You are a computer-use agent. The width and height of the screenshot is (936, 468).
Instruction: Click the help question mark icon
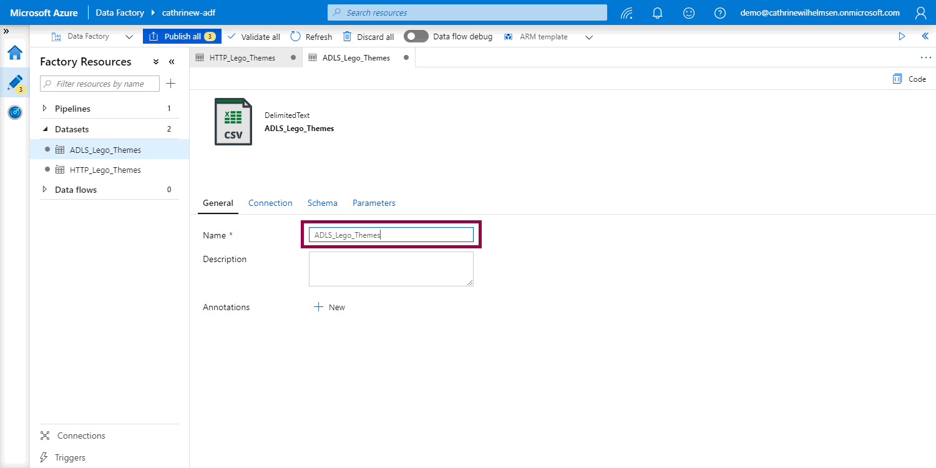click(x=720, y=12)
